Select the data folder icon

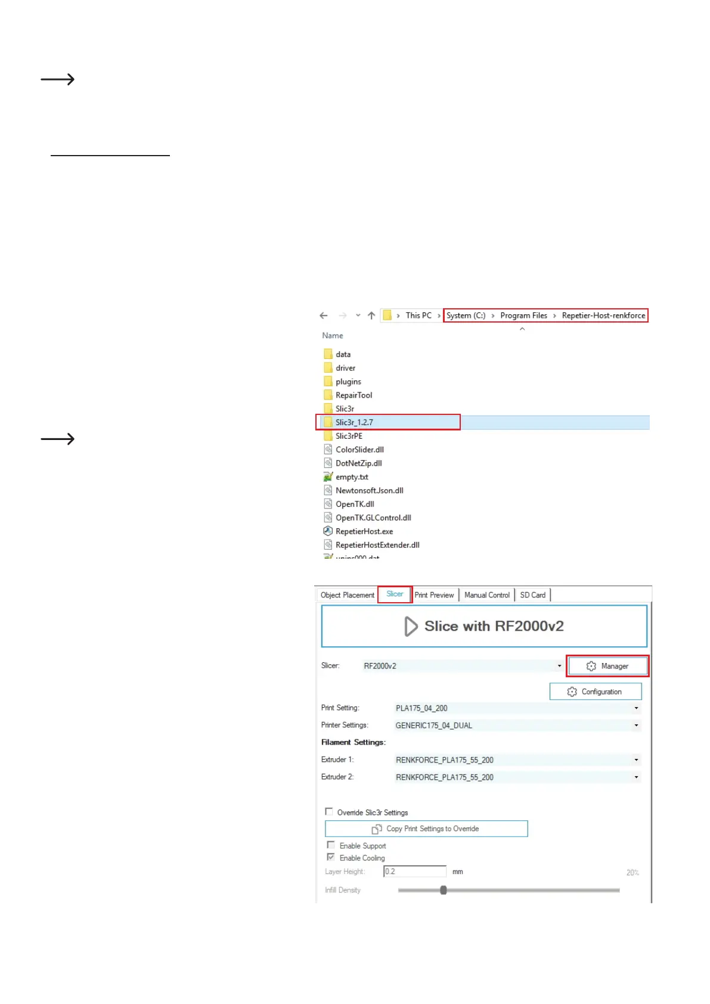coord(328,354)
